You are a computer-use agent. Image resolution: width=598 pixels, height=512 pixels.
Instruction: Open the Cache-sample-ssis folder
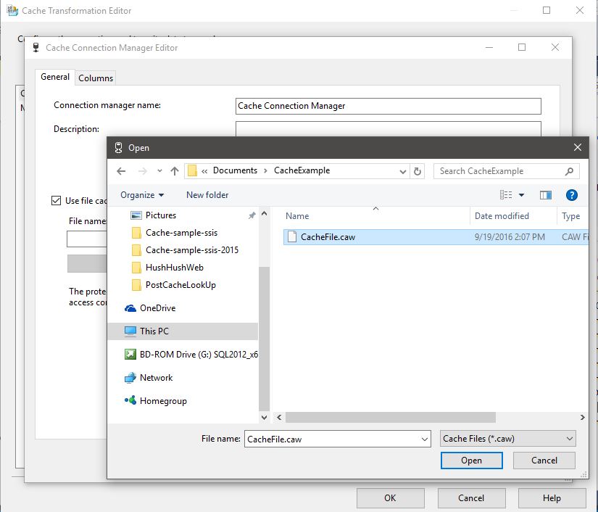pos(181,233)
